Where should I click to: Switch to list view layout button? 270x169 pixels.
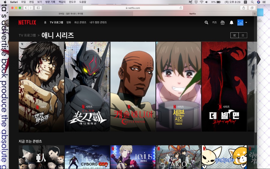pos(235,35)
